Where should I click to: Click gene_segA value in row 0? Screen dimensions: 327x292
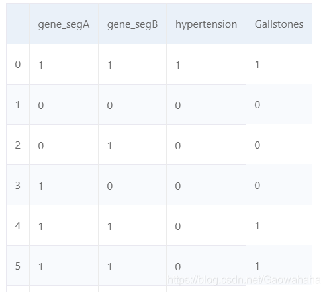[64, 65]
